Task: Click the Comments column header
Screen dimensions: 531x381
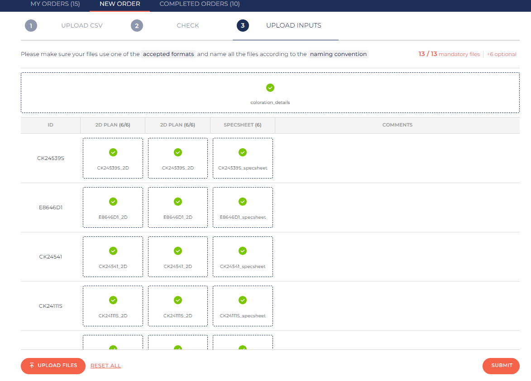Action: (397, 125)
